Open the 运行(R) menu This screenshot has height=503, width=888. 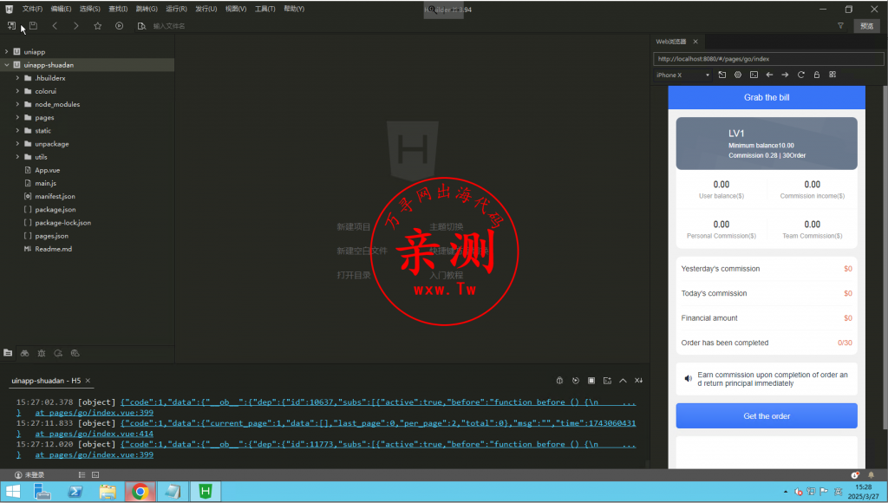coord(176,9)
